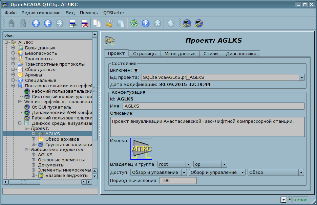Expand the Базы данных tree node

coord(13,48)
